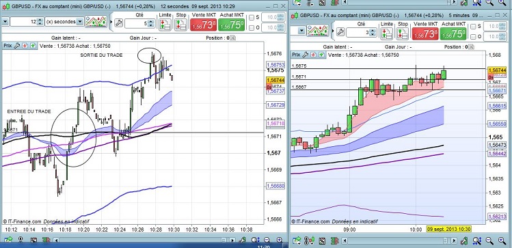The width and height of the screenshot is (512, 248).
Task: Click green up-arrow icon beside Prix in right chart
Action: tap(322, 55)
